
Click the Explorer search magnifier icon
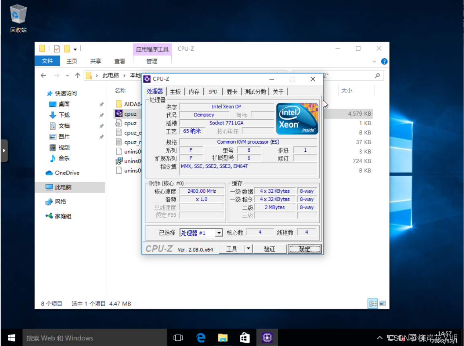click(x=377, y=75)
